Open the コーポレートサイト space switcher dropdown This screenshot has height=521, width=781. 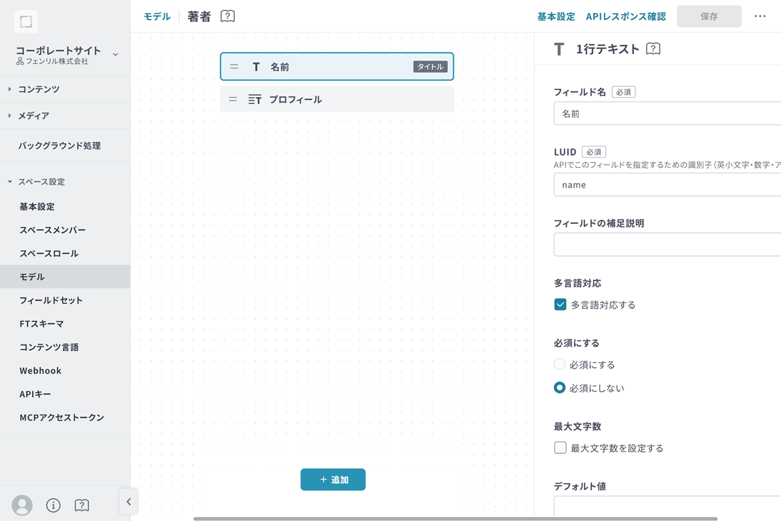pyautogui.click(x=115, y=54)
